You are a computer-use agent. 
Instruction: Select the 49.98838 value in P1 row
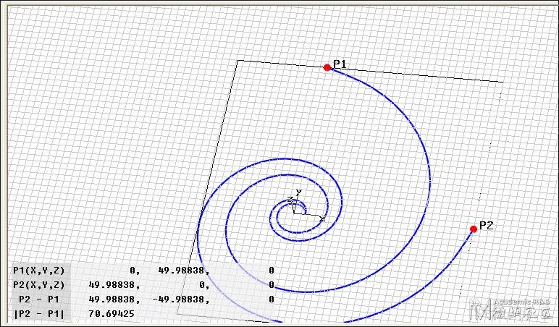point(184,271)
